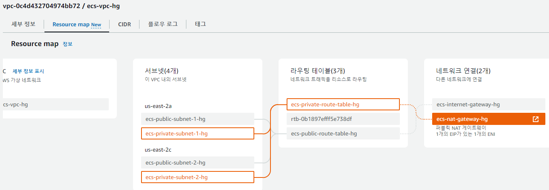
Task: Select the ecs-private-subnet-2-hg subnet
Action: [x=197, y=177]
